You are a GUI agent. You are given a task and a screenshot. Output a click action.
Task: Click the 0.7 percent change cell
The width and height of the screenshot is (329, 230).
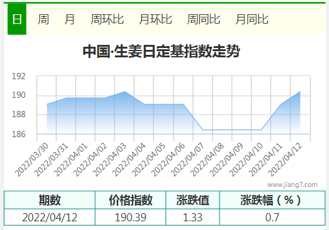[x=272, y=217]
